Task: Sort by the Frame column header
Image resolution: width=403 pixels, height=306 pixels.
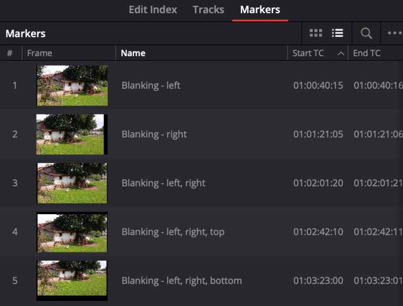Action: pos(39,53)
